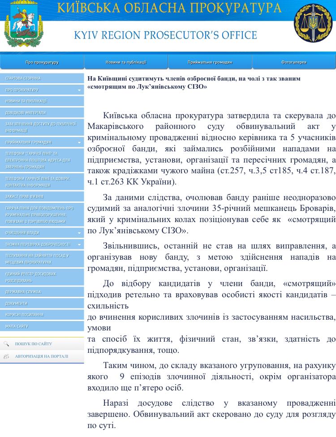Open 'Захист прав в'язнів' sidebar item
The width and height of the screenshot is (336, 437).
click(25, 197)
